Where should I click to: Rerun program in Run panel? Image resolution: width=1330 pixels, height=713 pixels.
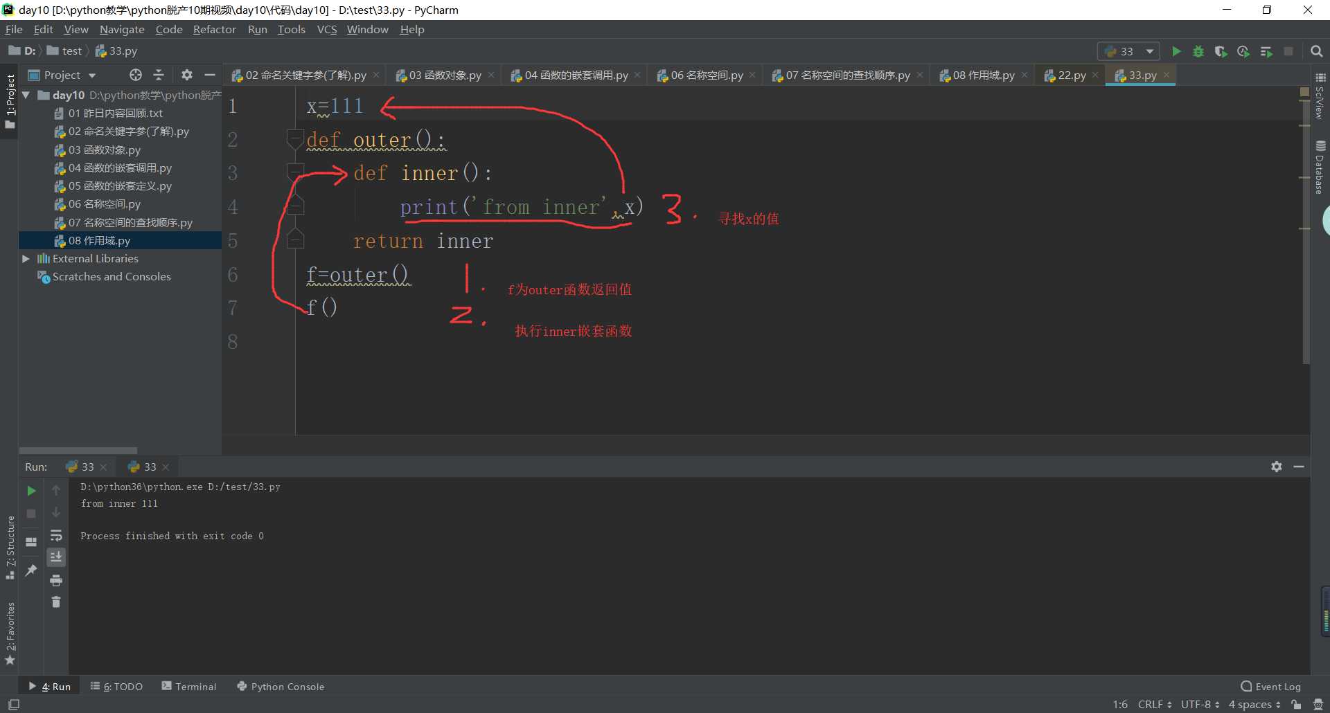(x=31, y=491)
